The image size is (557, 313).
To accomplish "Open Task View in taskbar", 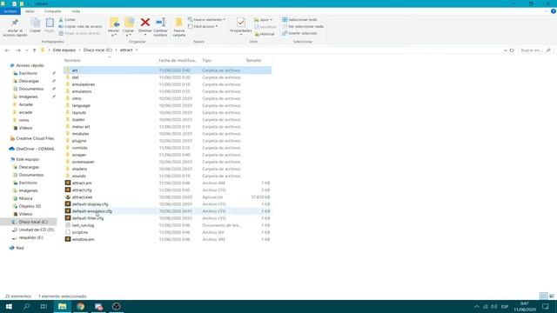I will [x=44, y=306].
